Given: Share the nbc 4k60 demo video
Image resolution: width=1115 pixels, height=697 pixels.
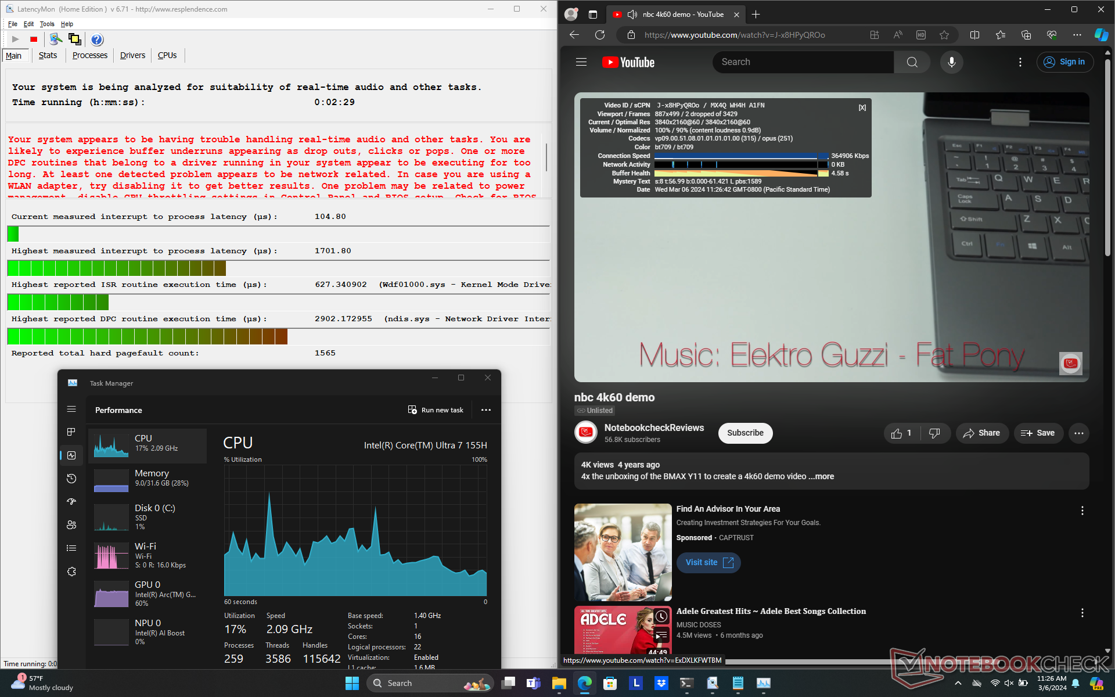Looking at the screenshot, I should pyautogui.click(x=981, y=433).
